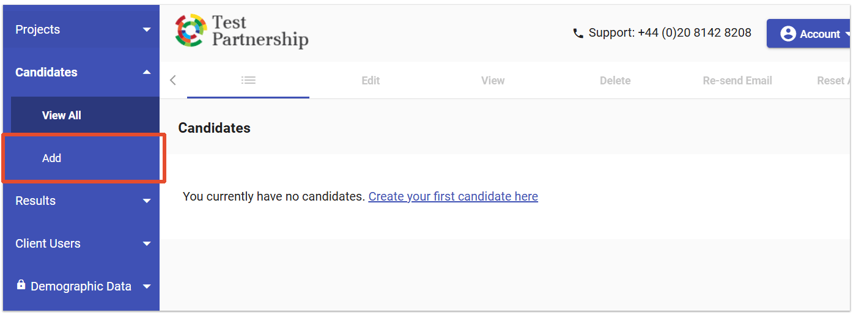Click the Account profile avatar icon
This screenshot has height=318, width=856.
[788, 34]
